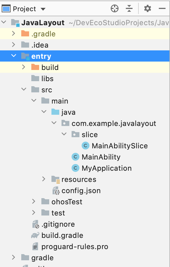
Task: Expand the ohosTest folder
Action: (34, 202)
